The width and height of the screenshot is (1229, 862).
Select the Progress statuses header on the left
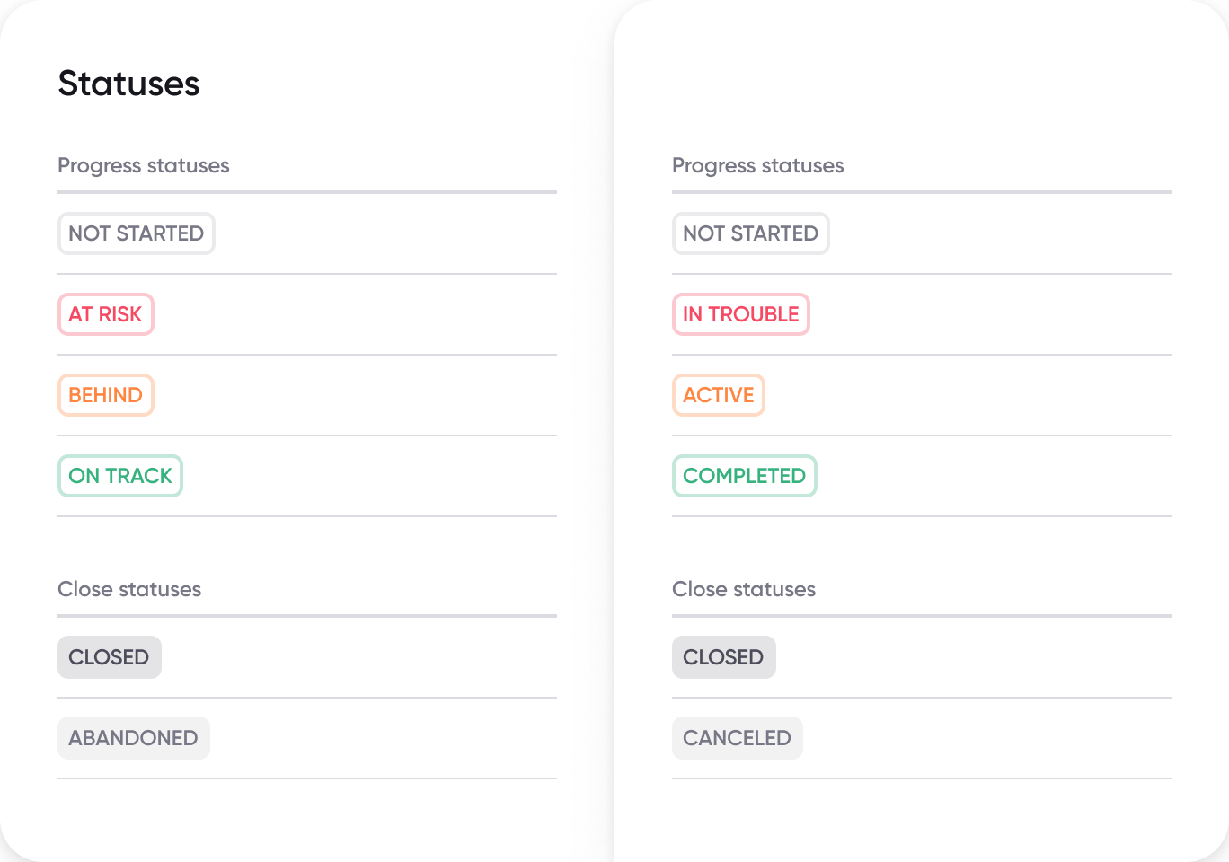tap(143, 165)
